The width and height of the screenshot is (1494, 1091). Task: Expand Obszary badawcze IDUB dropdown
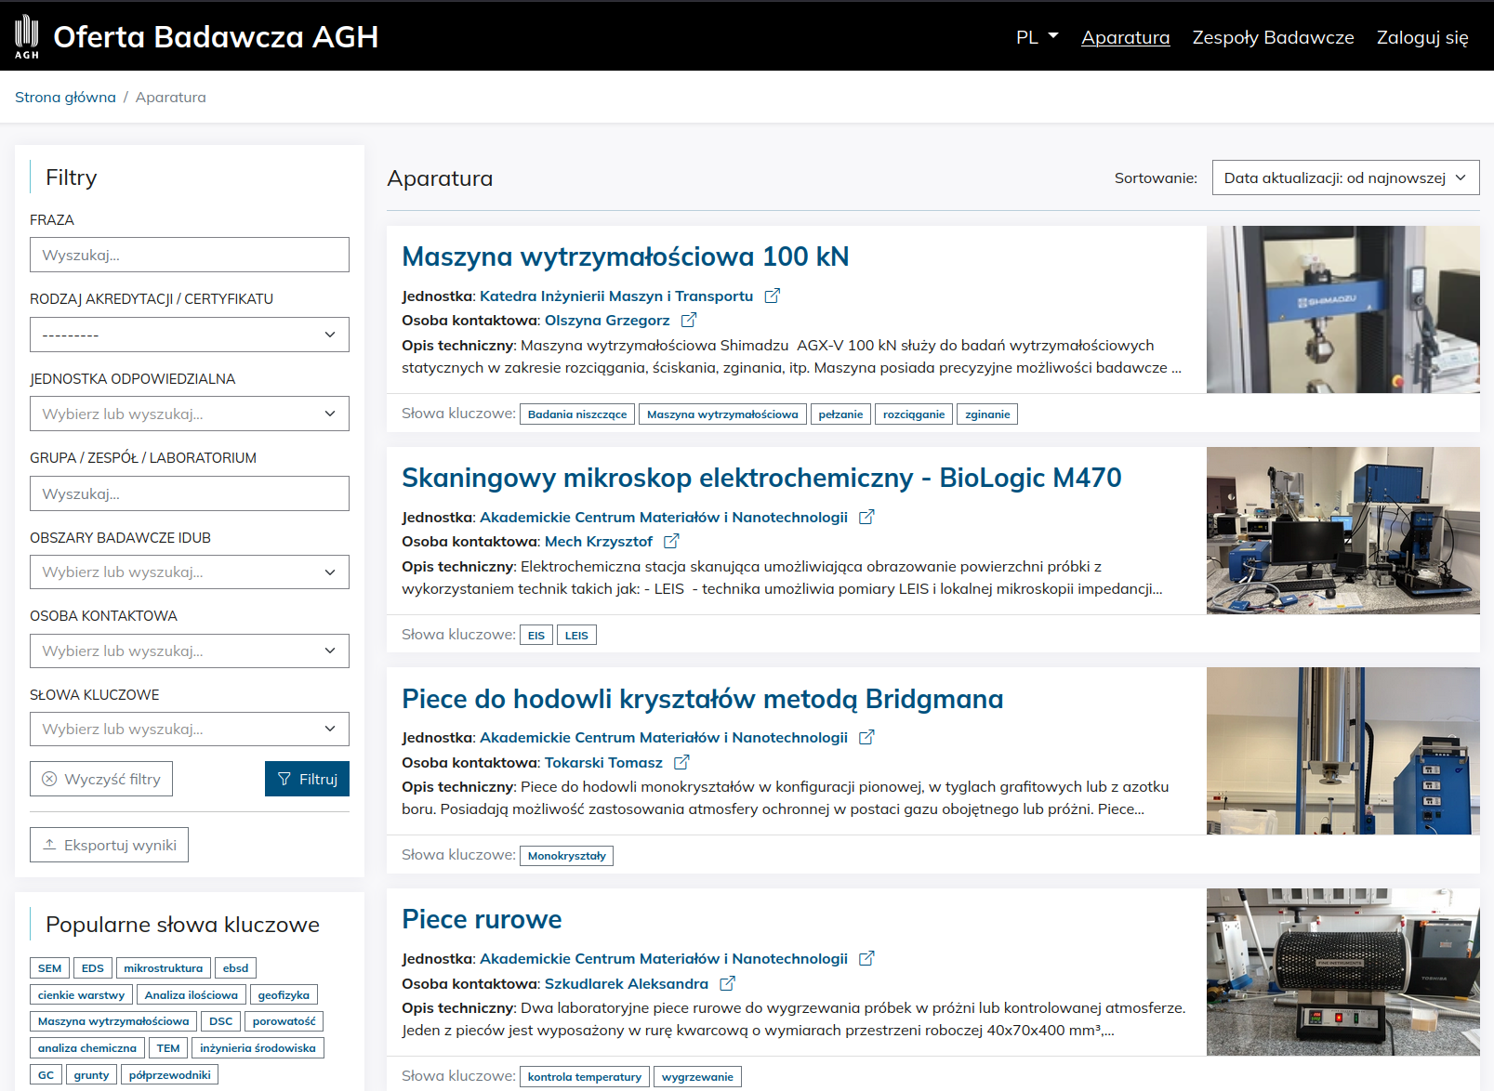click(x=190, y=572)
